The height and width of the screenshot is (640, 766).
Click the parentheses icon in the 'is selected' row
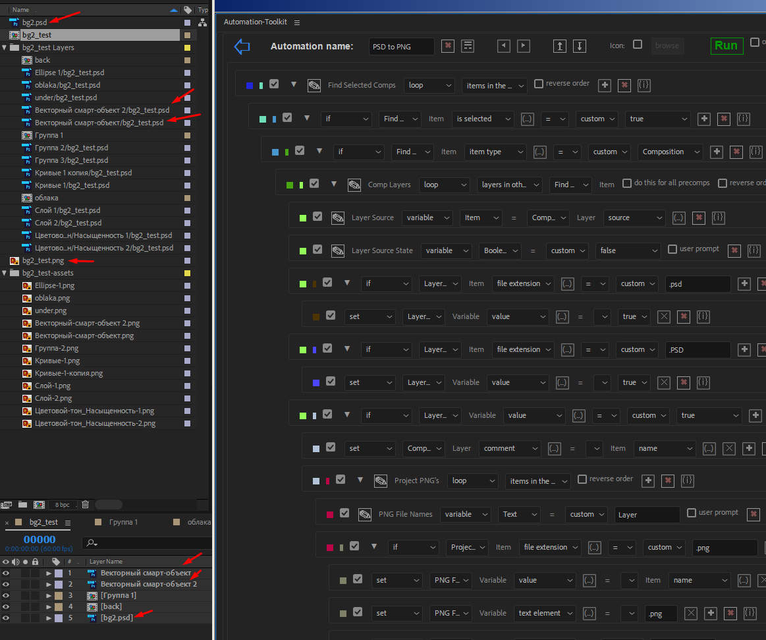pyautogui.click(x=528, y=119)
